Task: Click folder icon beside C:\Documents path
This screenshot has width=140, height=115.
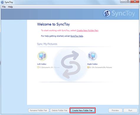Action: tap(38, 67)
